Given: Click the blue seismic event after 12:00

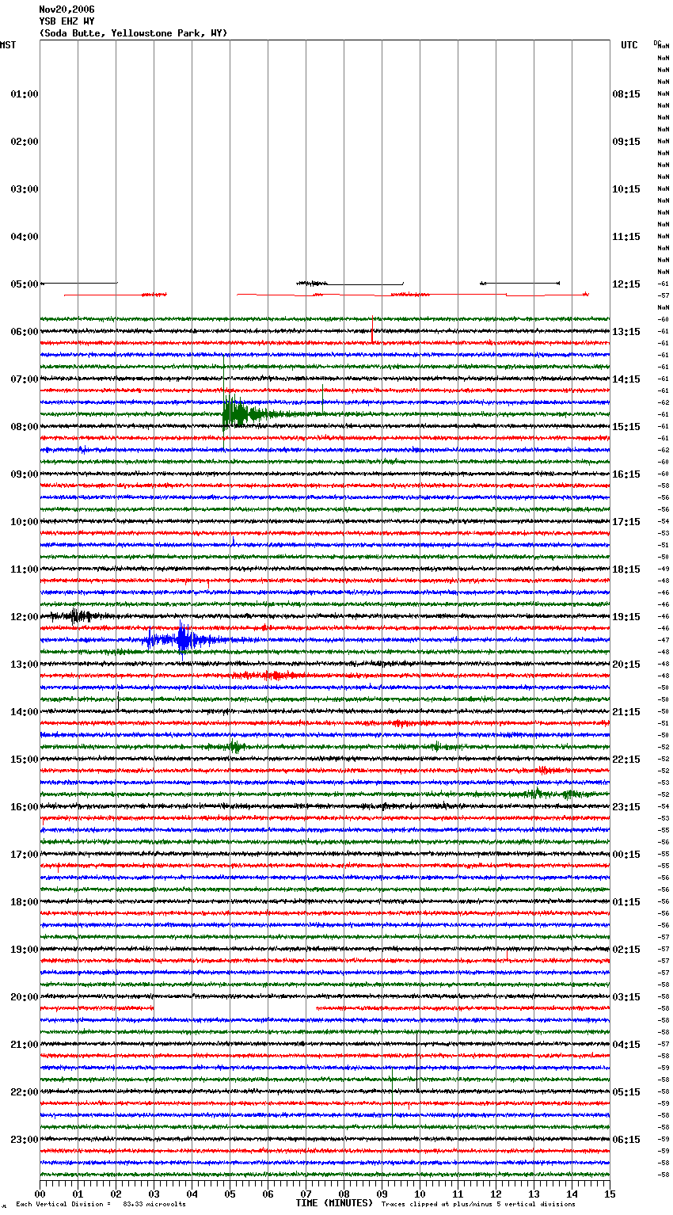Looking at the screenshot, I should 184,639.
